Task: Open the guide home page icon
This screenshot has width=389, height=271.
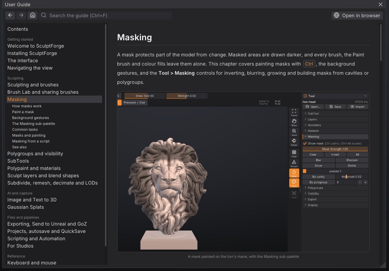Action: click(x=33, y=15)
